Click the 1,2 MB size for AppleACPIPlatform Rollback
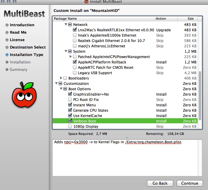 [x=190, y=62]
